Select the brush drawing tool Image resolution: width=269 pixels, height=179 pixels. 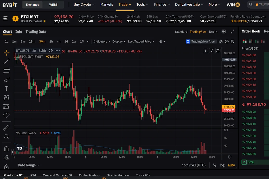coord(6,80)
